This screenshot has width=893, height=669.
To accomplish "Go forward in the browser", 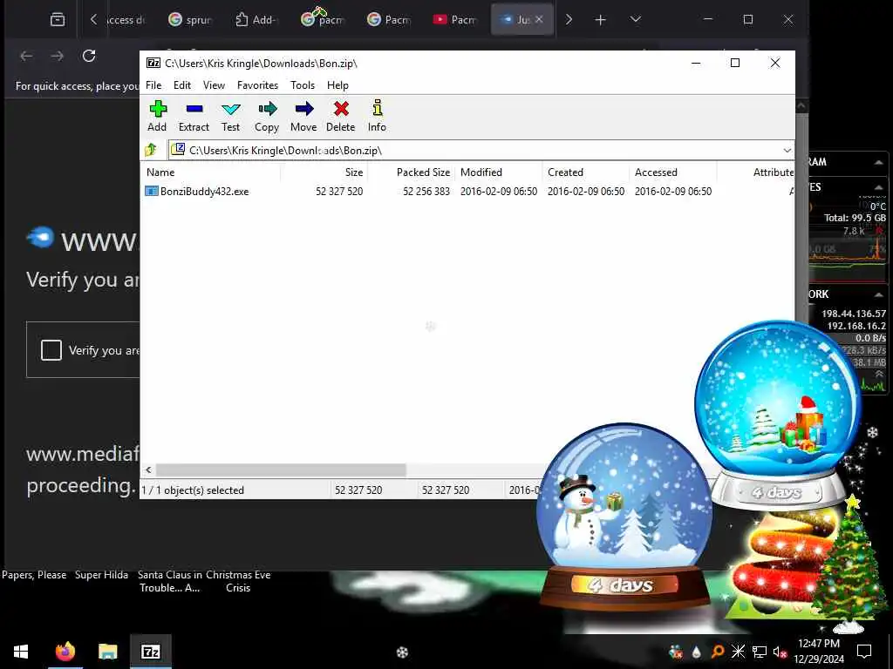I will [x=57, y=56].
